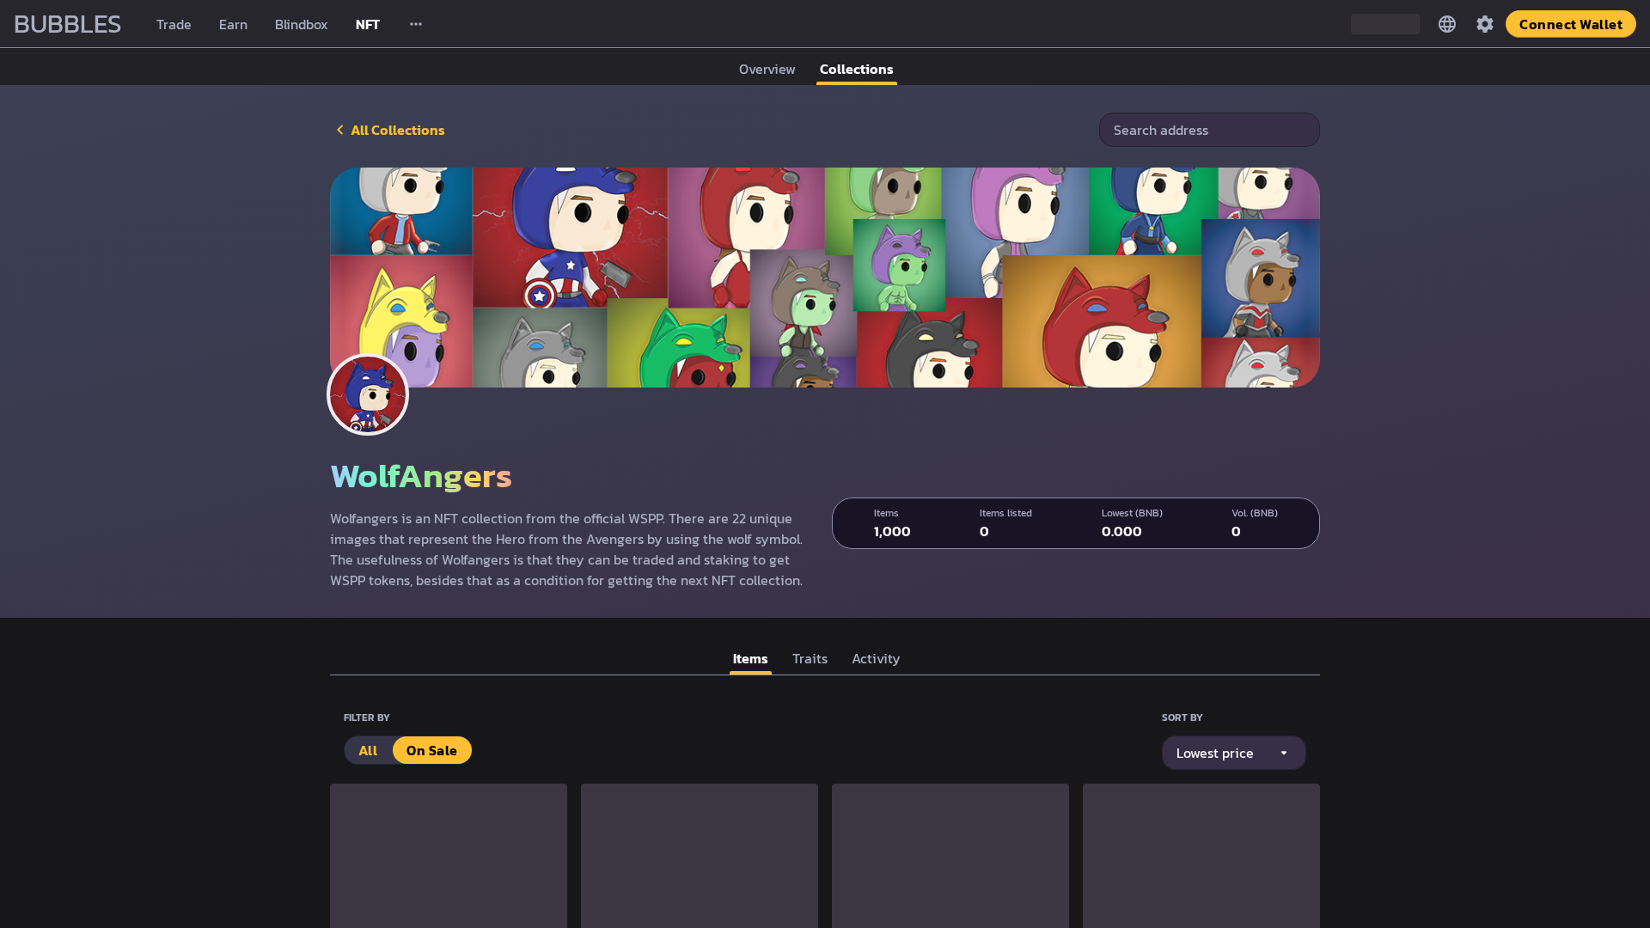Open the Activity tab

tap(876, 658)
